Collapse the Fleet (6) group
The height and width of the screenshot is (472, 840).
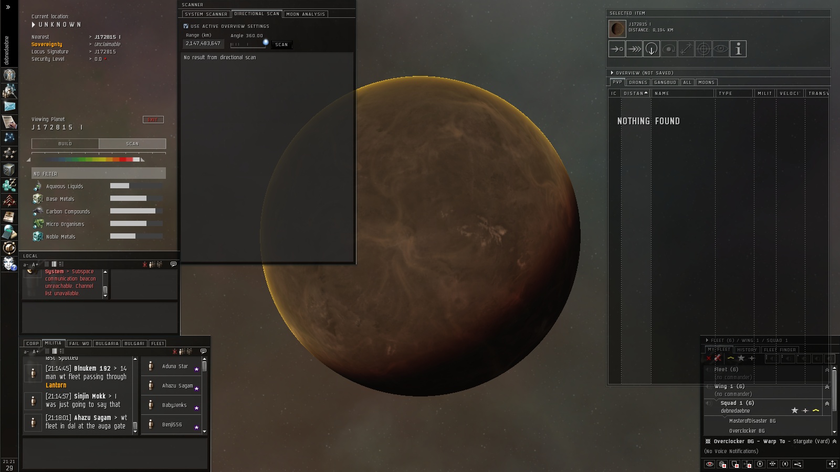coord(827,370)
